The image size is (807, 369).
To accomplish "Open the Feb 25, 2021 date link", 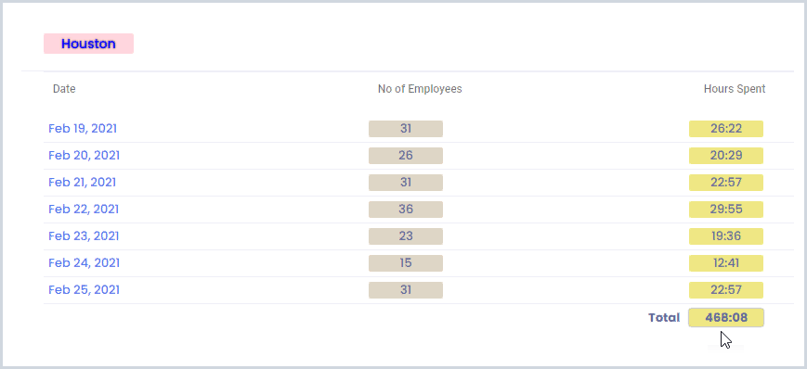I will (84, 290).
